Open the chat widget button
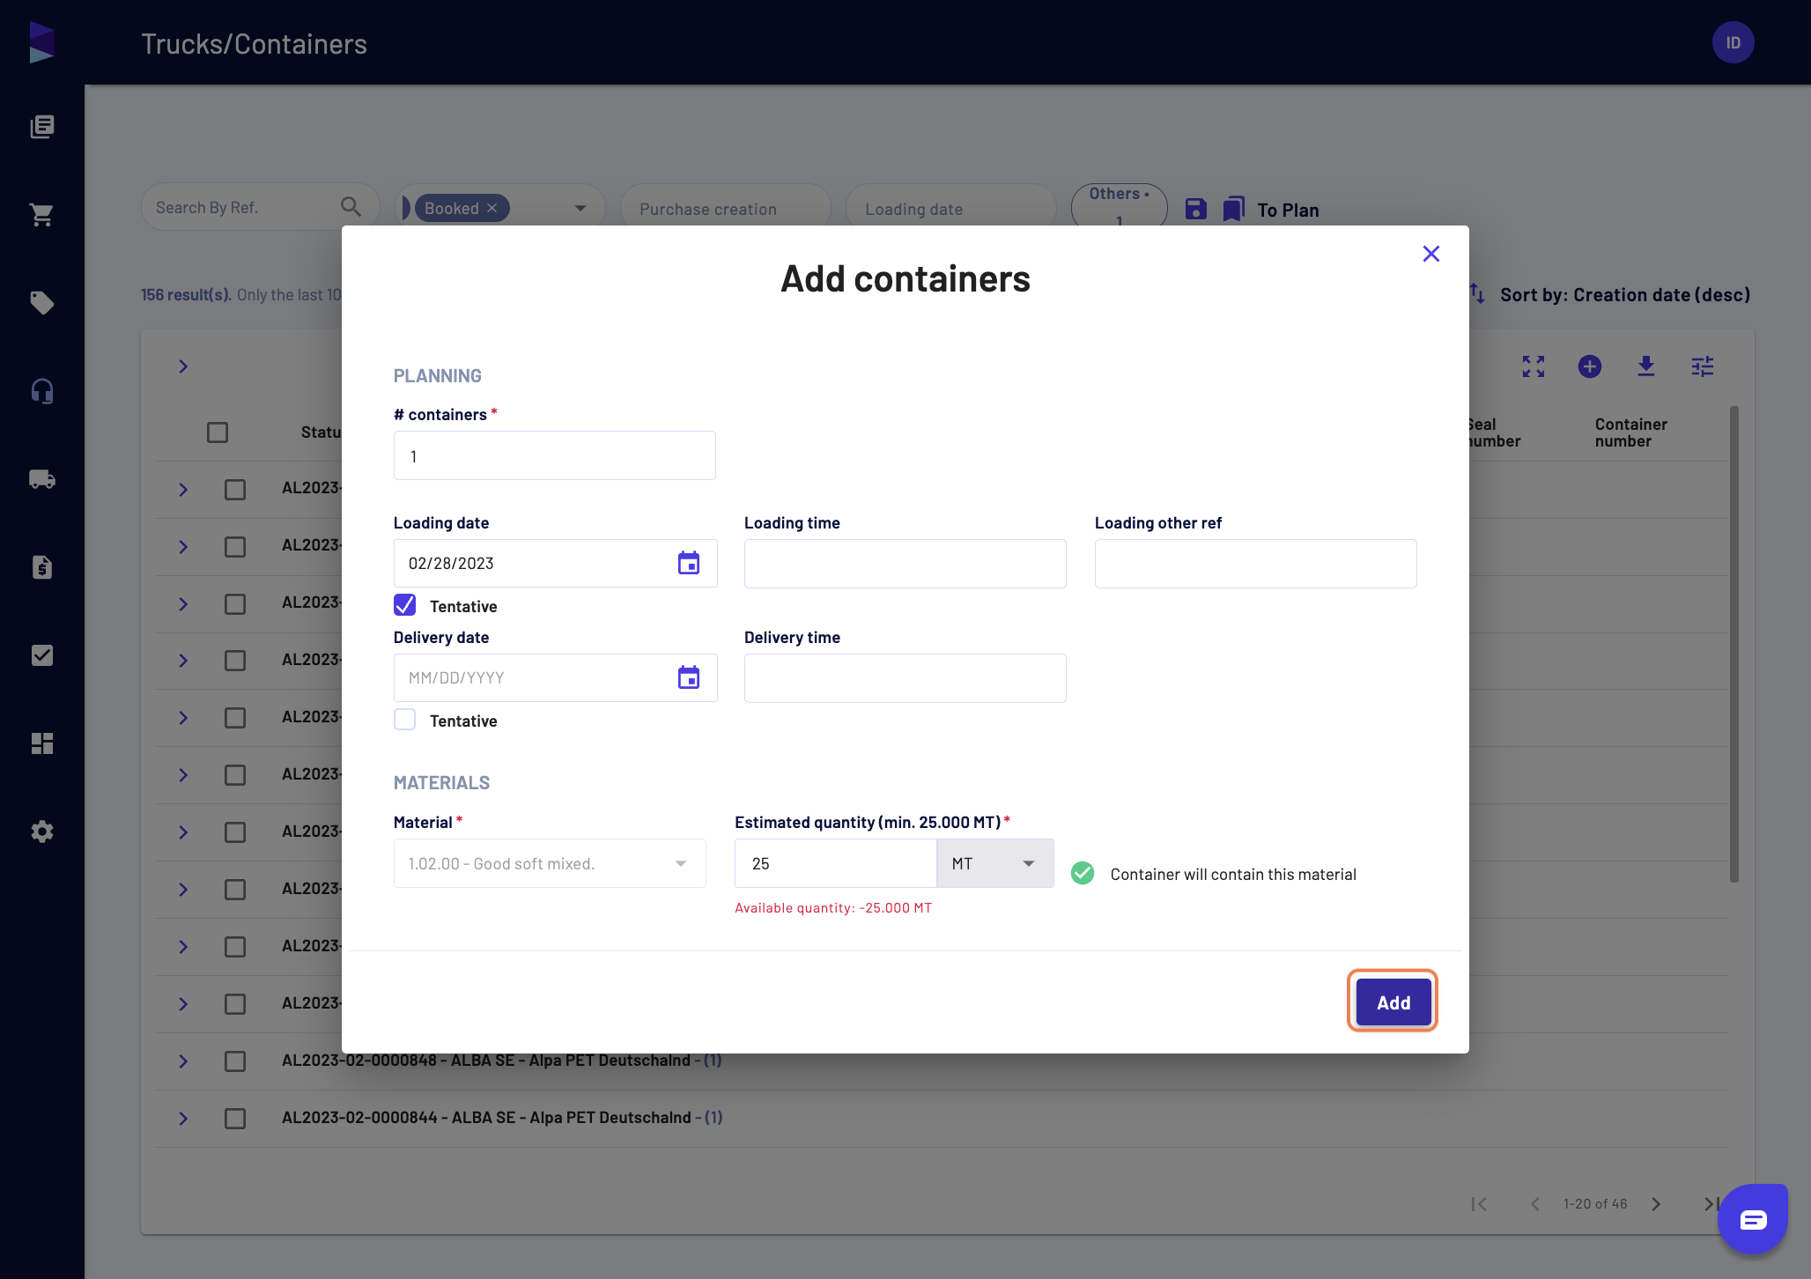 1753,1219
